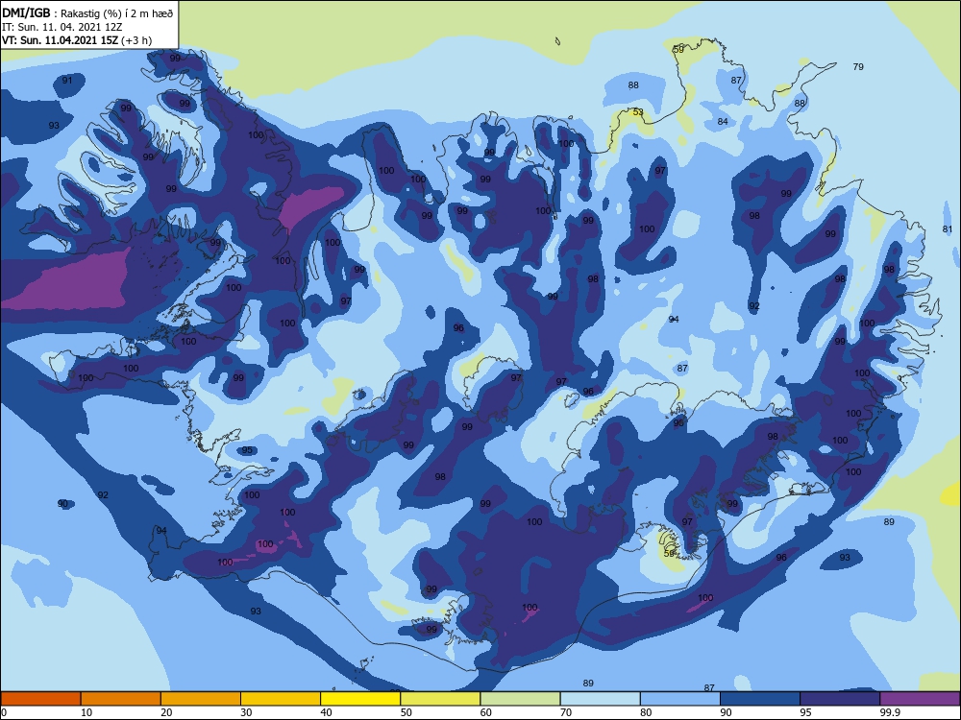Click the 90–95 medium blue legend swatch
961x720 pixels.
point(760,699)
